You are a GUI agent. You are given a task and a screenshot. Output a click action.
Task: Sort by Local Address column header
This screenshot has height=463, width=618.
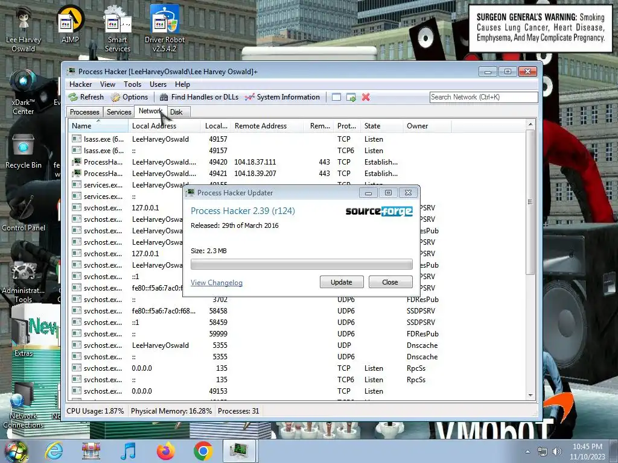165,126
